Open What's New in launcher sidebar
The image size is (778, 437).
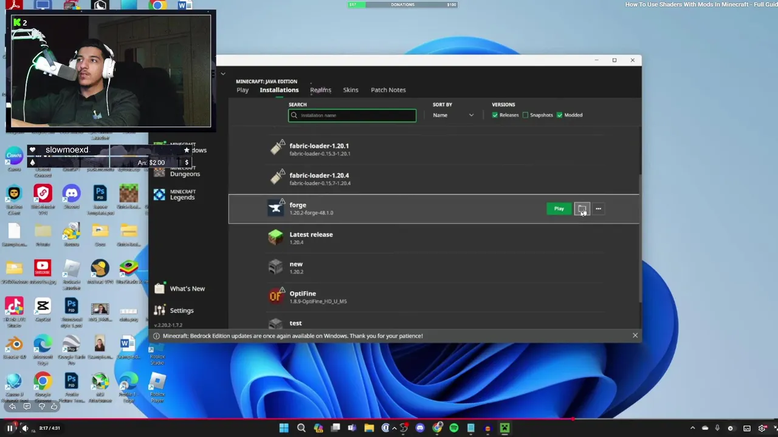[x=179, y=289]
